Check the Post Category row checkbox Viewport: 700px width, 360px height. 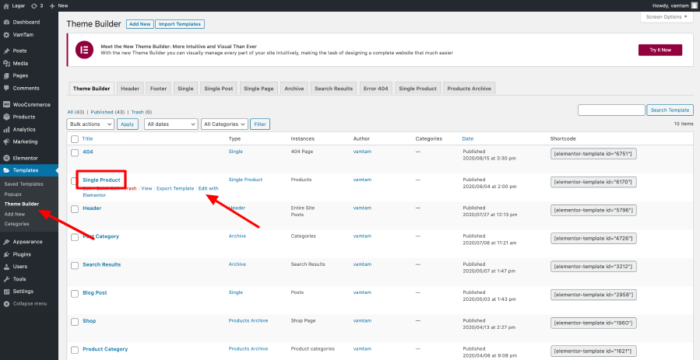pyautogui.click(x=75, y=237)
